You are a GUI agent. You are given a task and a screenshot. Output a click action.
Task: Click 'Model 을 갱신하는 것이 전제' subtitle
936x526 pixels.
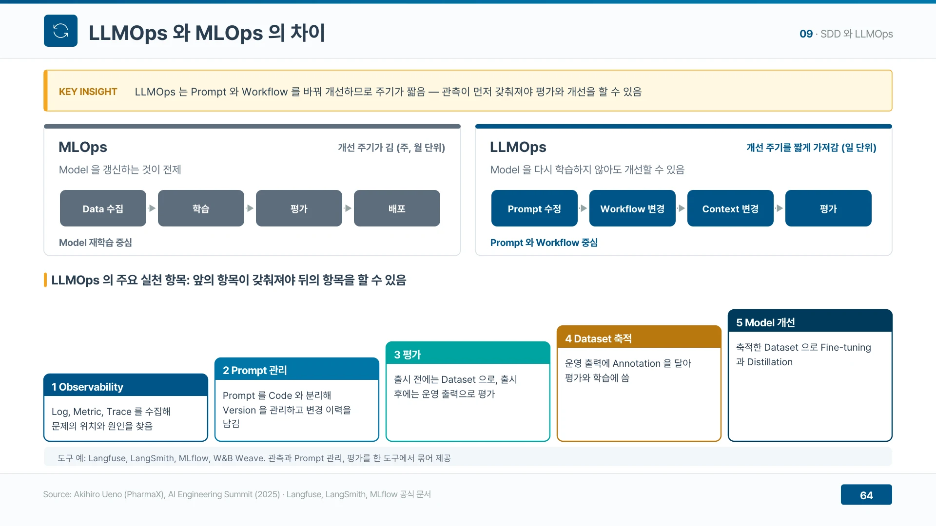[x=120, y=169]
